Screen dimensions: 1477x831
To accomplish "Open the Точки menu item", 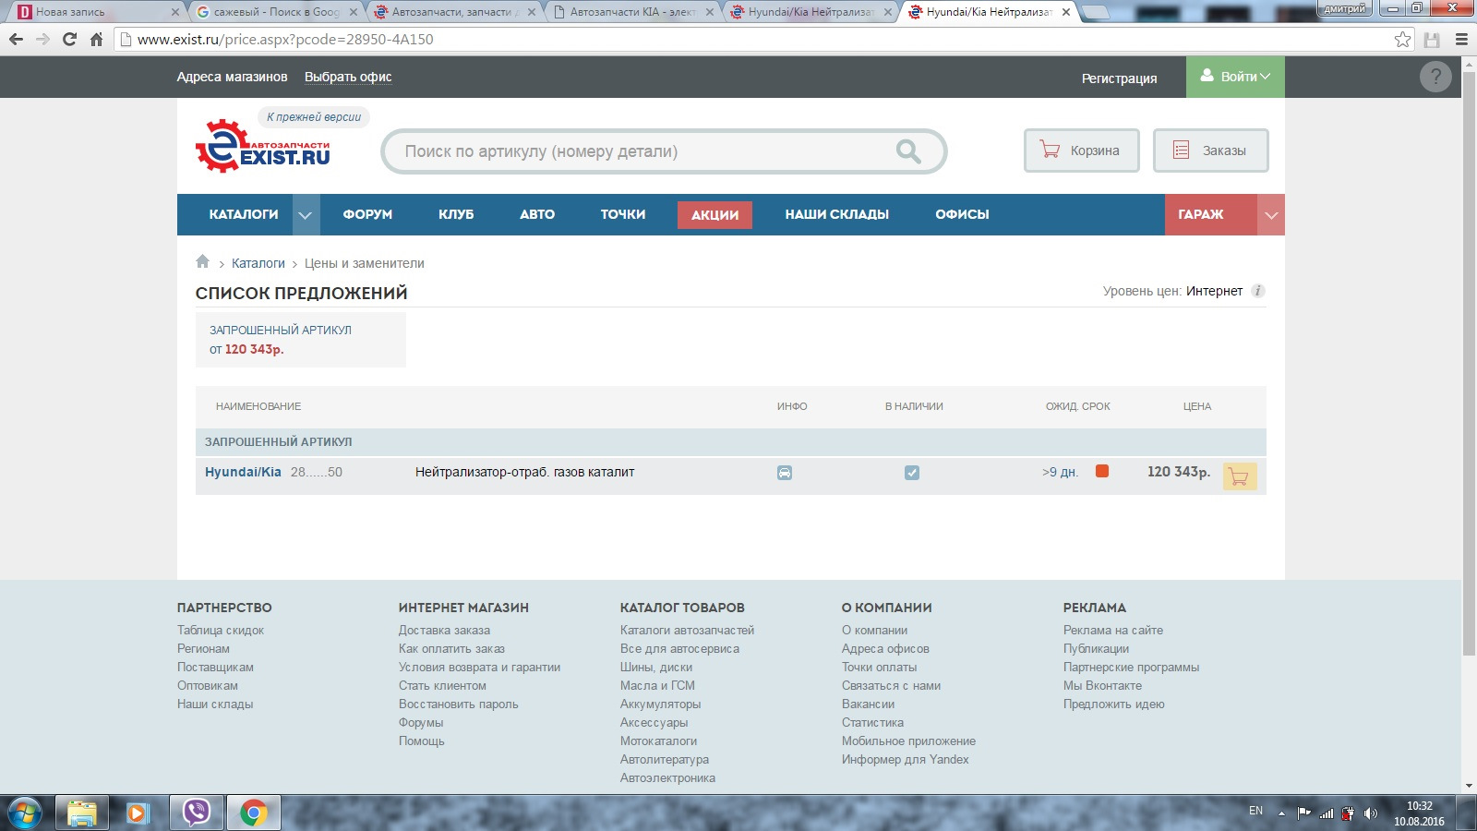I will point(623,214).
